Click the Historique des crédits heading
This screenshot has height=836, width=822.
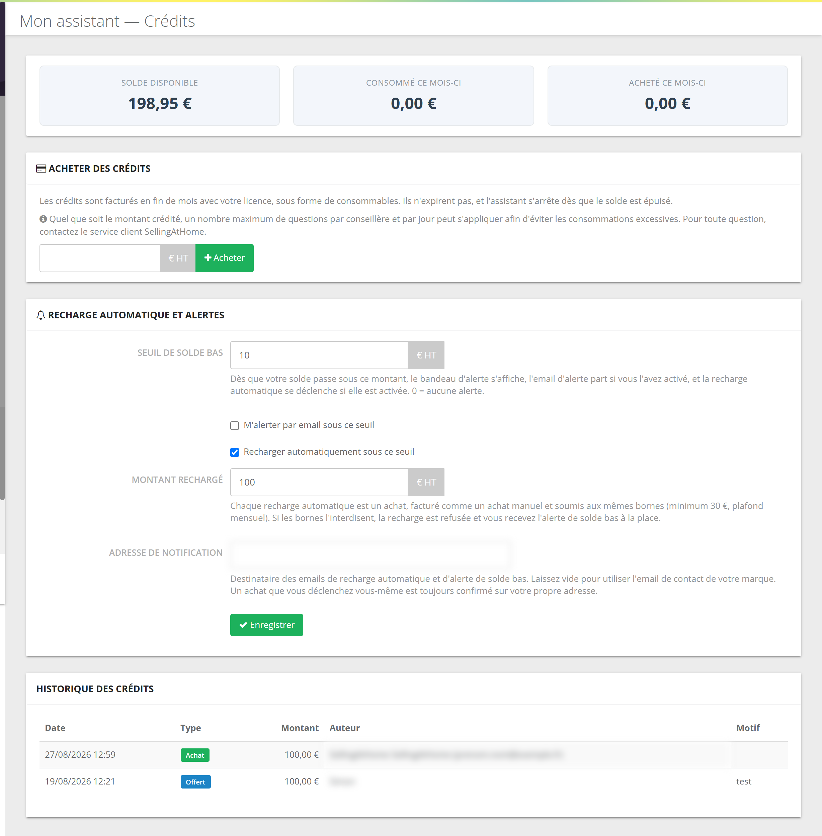[95, 689]
